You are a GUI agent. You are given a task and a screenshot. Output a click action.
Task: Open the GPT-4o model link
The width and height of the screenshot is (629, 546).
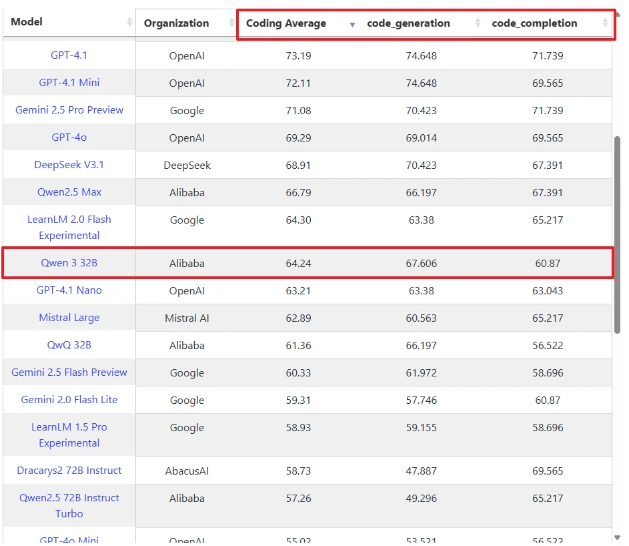pyautogui.click(x=69, y=137)
